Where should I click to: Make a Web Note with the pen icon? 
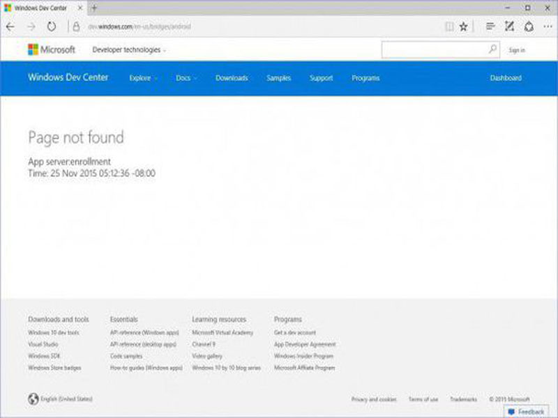click(x=510, y=26)
